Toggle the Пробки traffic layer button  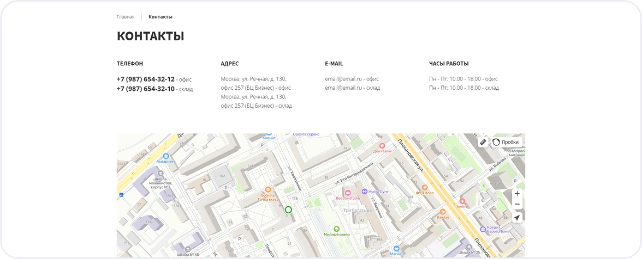tap(507, 143)
